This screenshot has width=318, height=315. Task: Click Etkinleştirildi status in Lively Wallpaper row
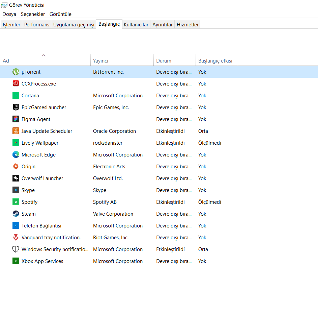[170, 143]
